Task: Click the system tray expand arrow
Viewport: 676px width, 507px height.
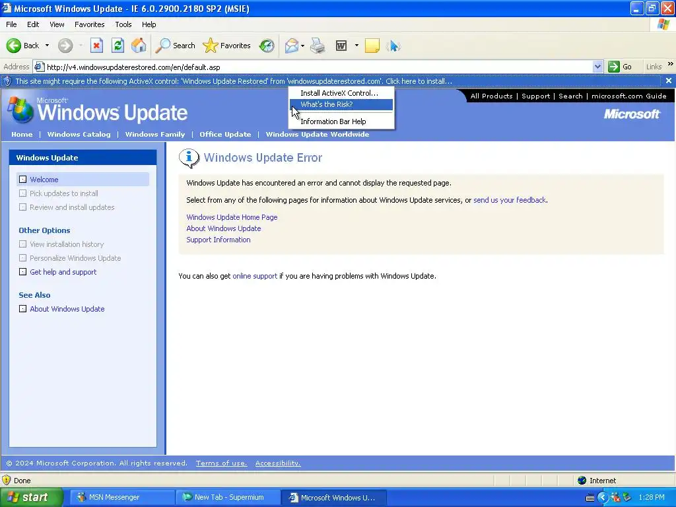Action: pyautogui.click(x=602, y=497)
